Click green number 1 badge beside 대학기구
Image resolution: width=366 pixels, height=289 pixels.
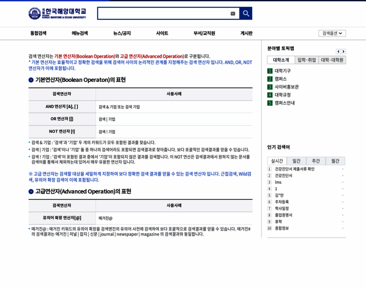pos(270,71)
